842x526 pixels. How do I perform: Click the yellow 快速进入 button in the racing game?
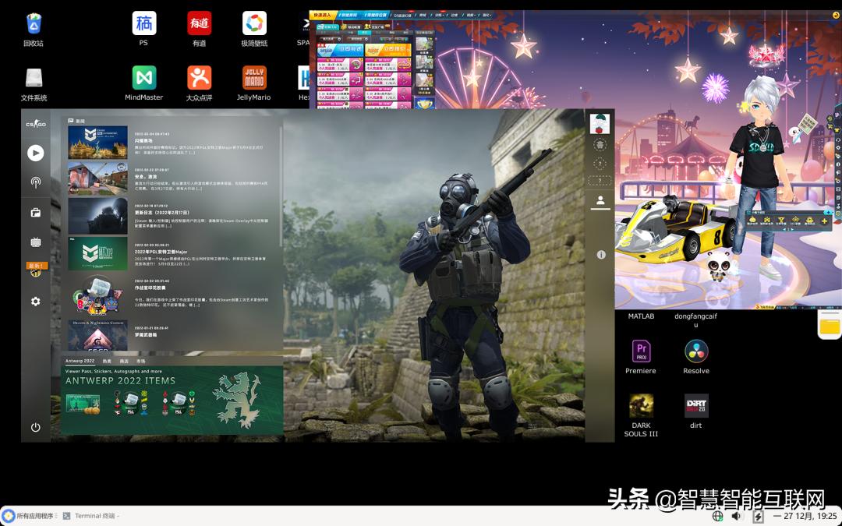324,15
